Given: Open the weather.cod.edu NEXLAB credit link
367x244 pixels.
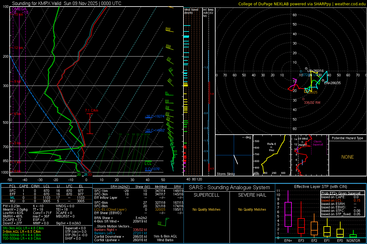Looking at the screenshot, I should [302, 4].
